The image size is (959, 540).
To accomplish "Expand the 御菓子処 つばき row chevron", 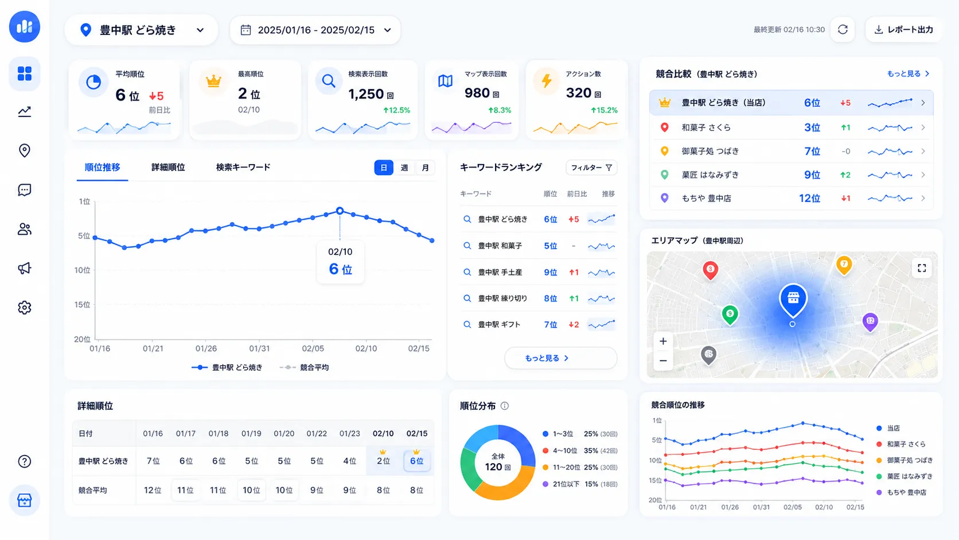I will (923, 151).
